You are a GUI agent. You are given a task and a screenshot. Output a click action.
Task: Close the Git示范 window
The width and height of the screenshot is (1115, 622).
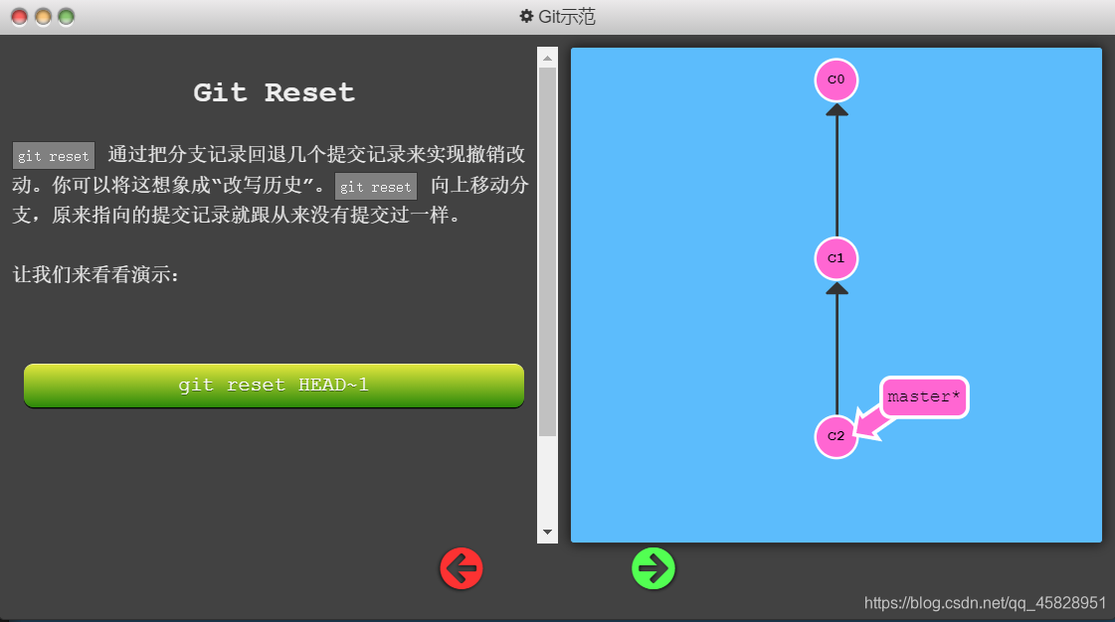18,16
